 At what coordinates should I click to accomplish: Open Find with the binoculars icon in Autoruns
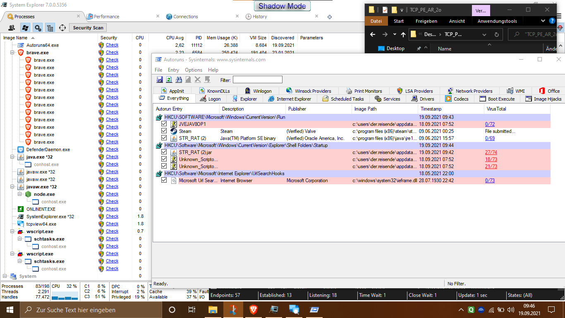point(179,79)
